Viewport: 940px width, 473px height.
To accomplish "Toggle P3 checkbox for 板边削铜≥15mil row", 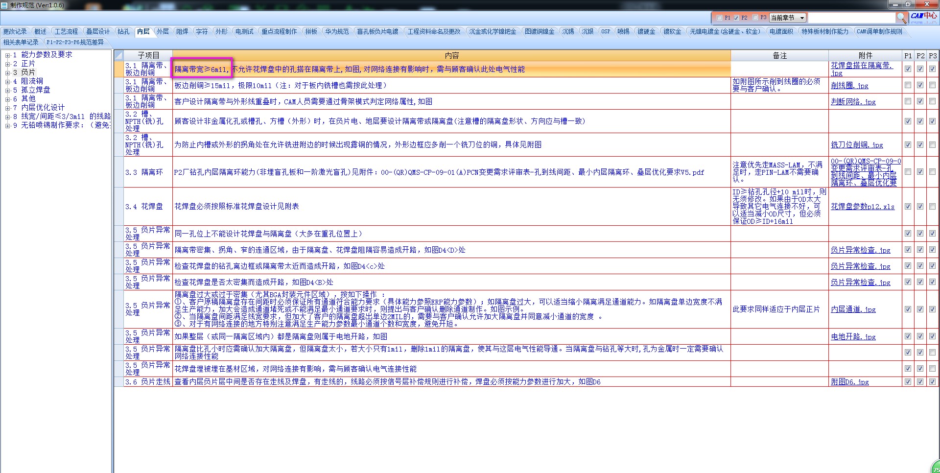I will point(933,85).
